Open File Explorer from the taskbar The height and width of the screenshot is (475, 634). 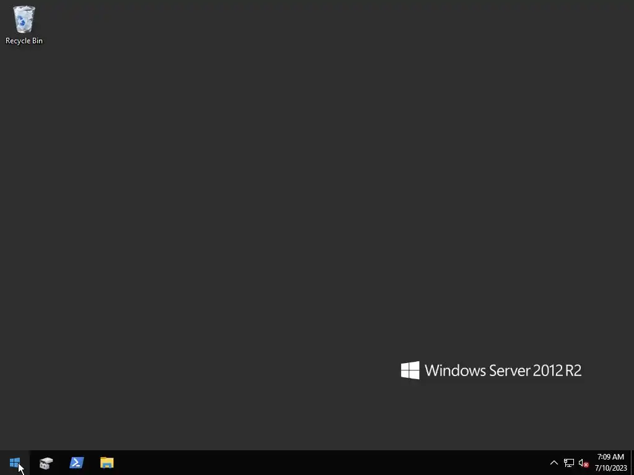pos(106,463)
